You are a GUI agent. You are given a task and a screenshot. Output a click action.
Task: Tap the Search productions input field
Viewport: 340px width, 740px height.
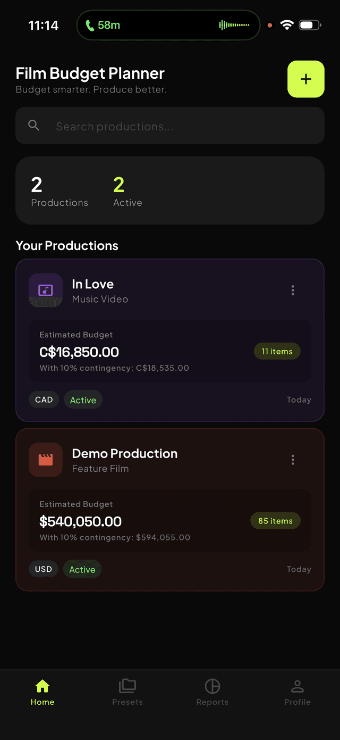(x=170, y=126)
